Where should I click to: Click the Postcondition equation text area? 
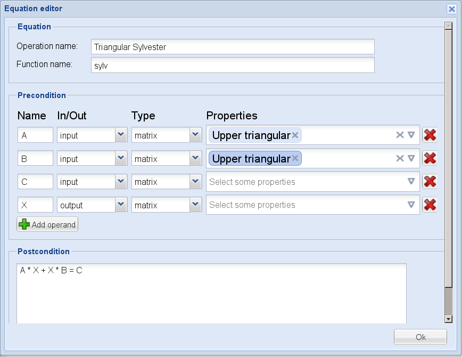point(211,293)
